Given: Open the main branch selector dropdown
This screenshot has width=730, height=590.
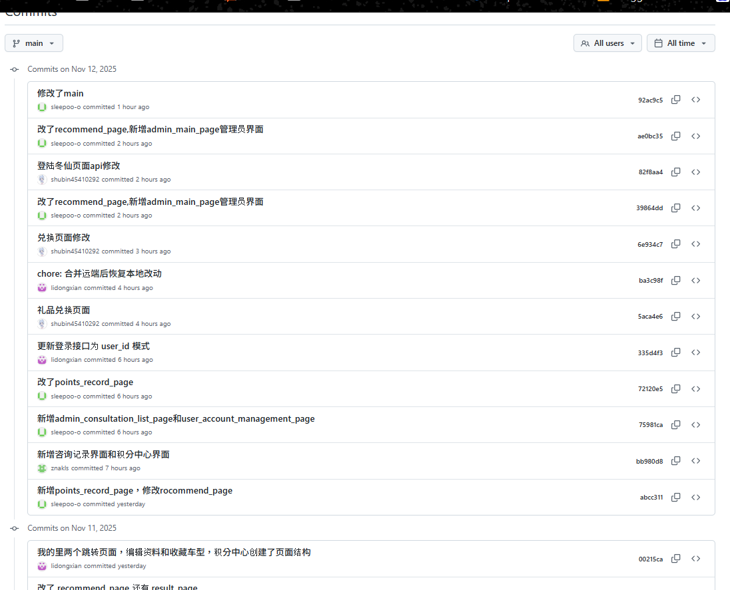Looking at the screenshot, I should coord(33,43).
